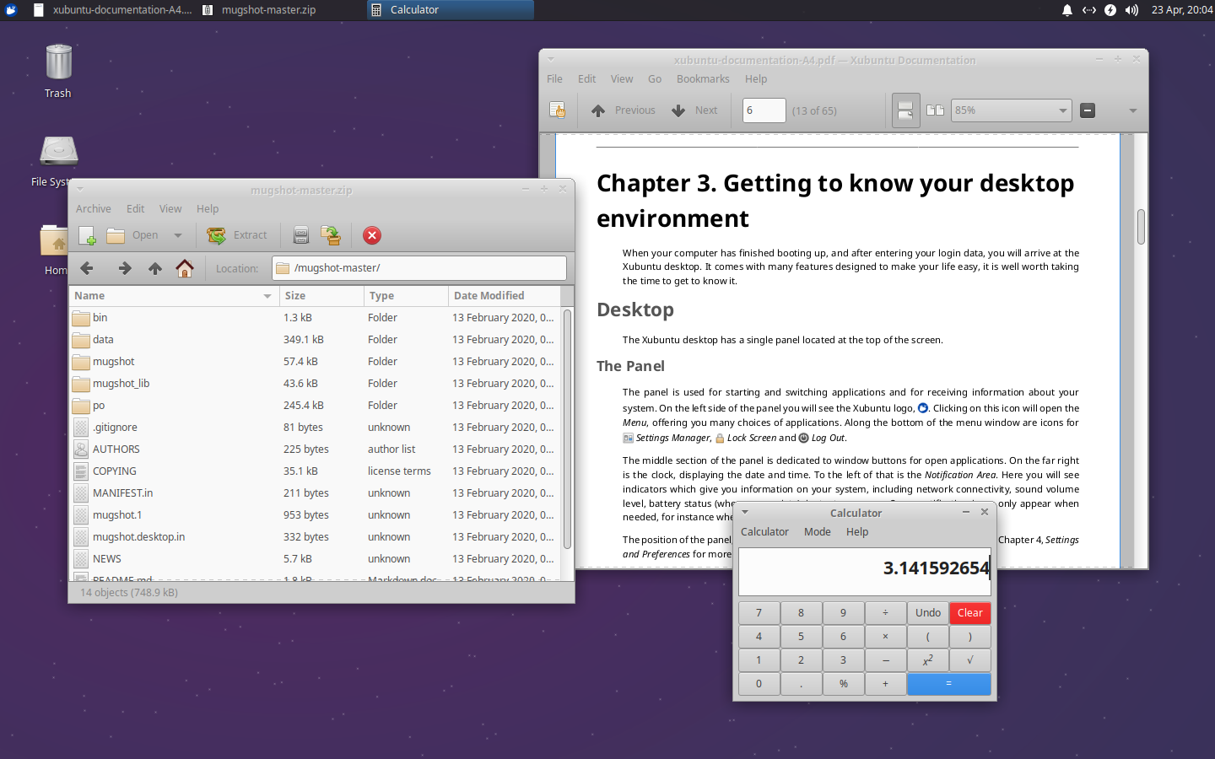Open the volume icon in the system tray
Screen dimensions: 1215x759
[1130, 10]
